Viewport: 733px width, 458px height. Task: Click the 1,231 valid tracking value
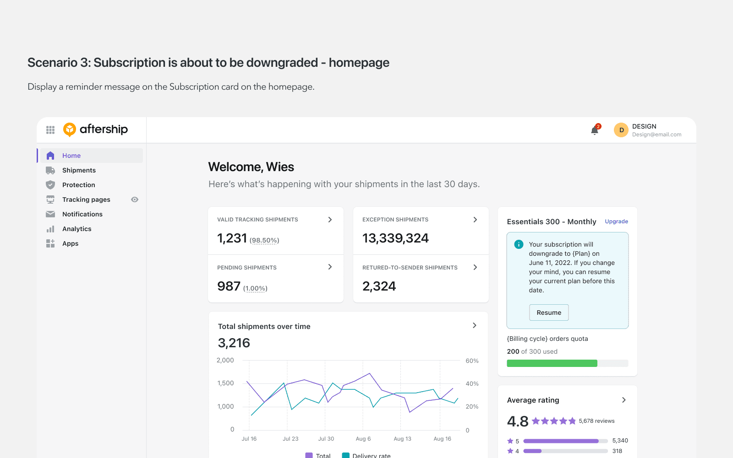[232, 238]
